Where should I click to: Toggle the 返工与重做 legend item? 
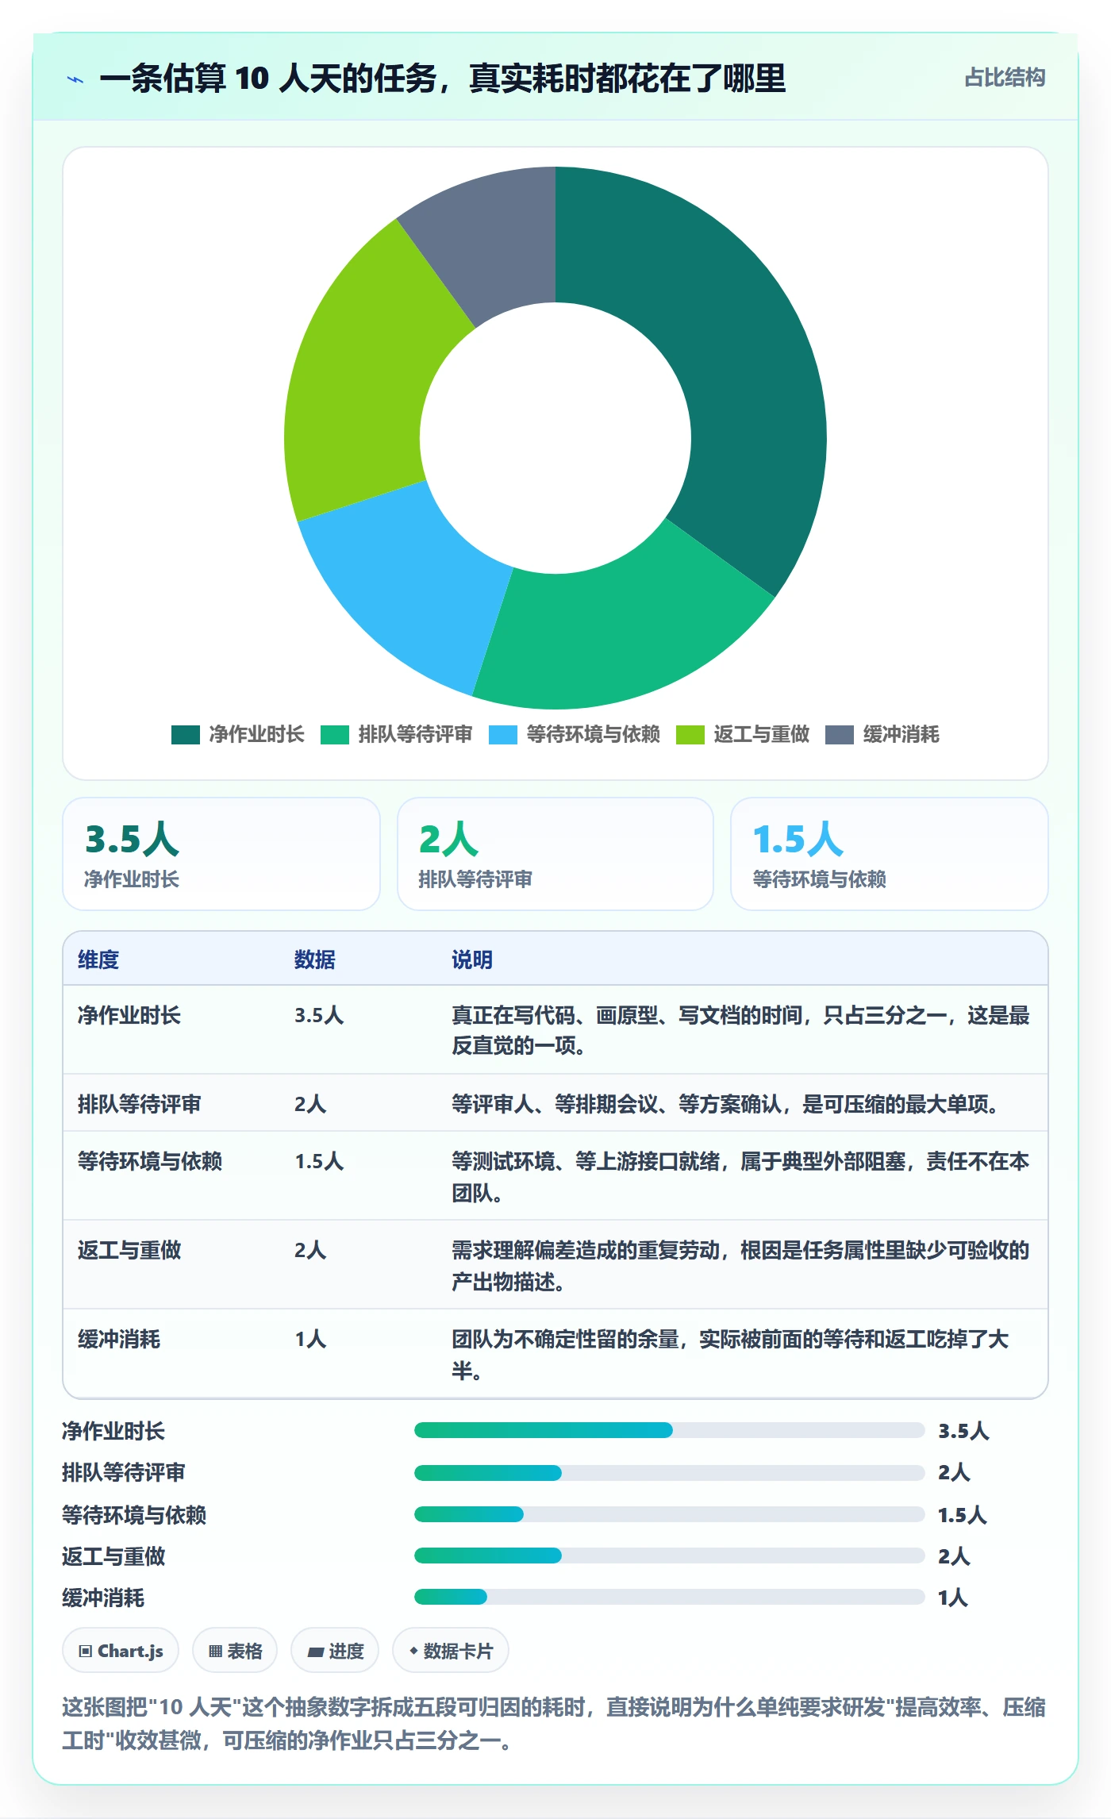[743, 735]
